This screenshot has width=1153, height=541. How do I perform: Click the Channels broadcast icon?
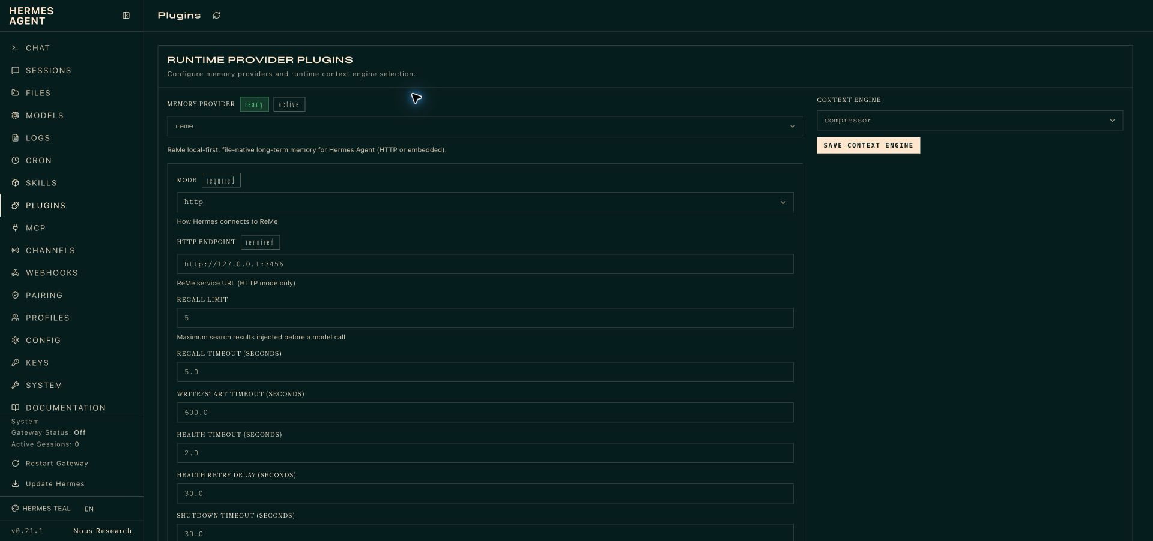click(x=16, y=251)
